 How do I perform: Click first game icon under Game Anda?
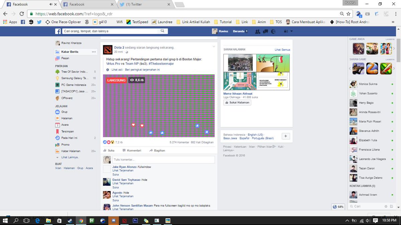359,49
